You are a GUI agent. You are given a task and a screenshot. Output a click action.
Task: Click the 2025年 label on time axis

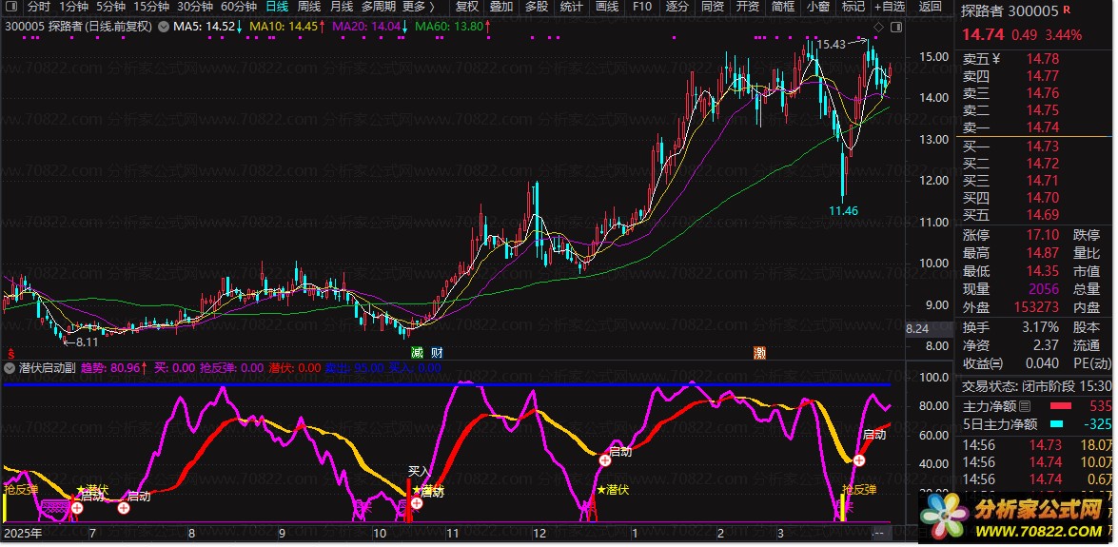pyautogui.click(x=21, y=535)
